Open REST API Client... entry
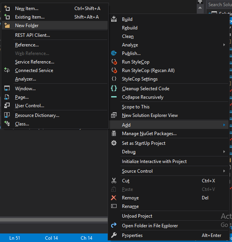Screen dimensions: 232x242 click(55, 35)
